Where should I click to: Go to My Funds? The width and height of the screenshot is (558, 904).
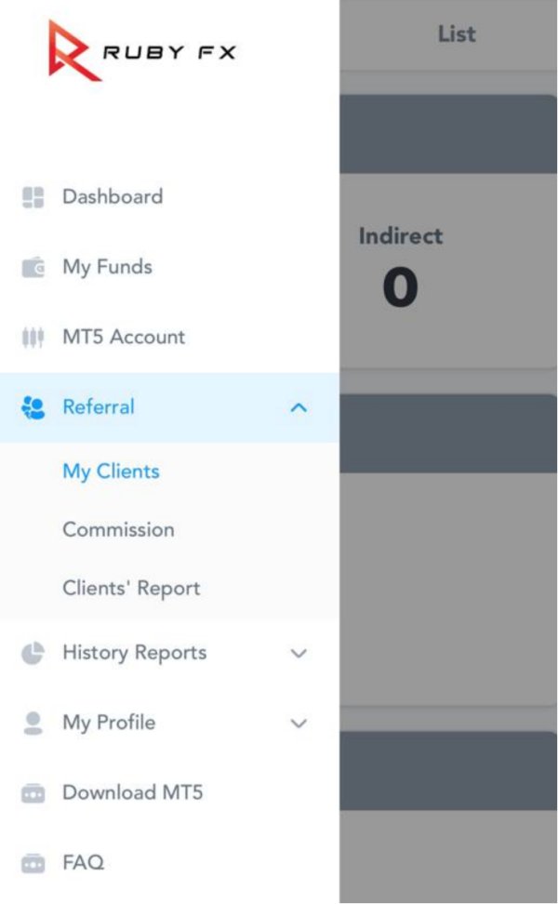click(x=107, y=268)
